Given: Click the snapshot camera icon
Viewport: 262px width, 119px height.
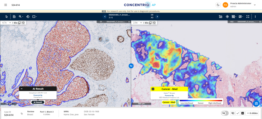Looking at the screenshot, I should pos(220,17).
